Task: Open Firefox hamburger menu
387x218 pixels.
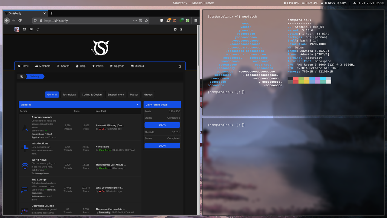Action: (x=196, y=21)
